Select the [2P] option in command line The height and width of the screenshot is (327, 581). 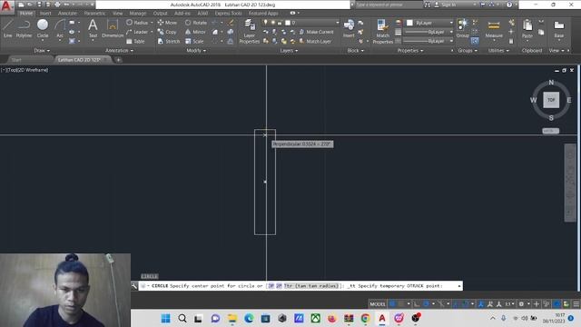pyautogui.click(x=280, y=286)
